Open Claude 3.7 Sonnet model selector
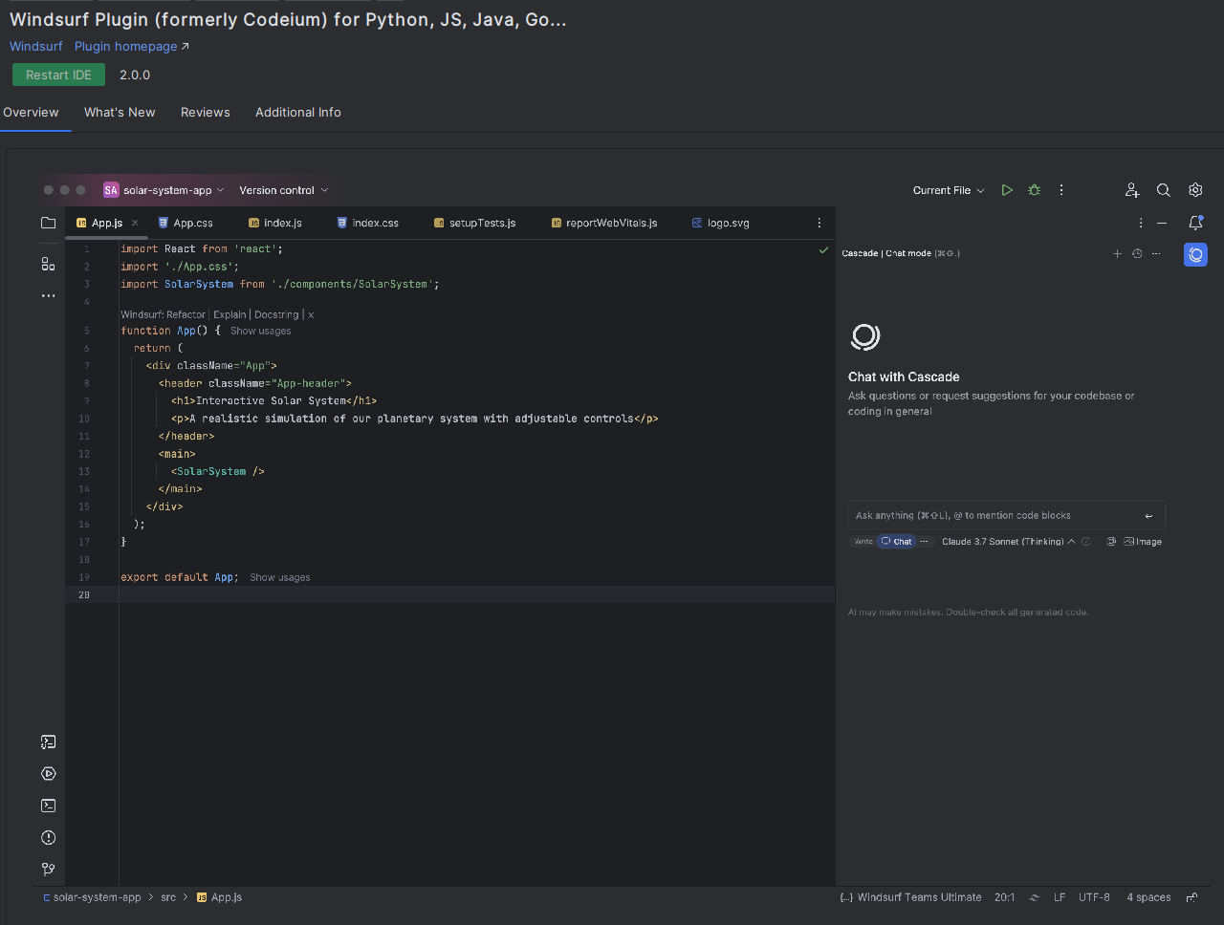The image size is (1224, 925). click(1009, 542)
